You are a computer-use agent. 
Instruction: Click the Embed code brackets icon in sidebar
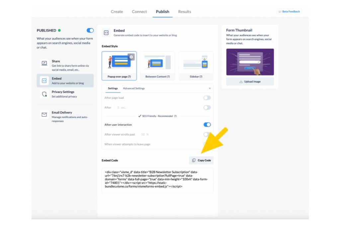click(43, 80)
